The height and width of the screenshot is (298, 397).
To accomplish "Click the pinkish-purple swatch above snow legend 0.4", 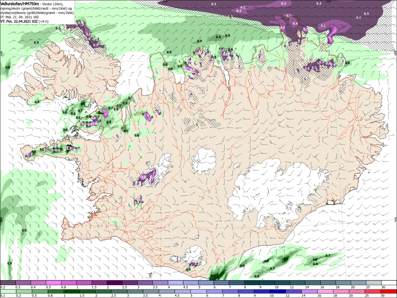I will point(38,283).
